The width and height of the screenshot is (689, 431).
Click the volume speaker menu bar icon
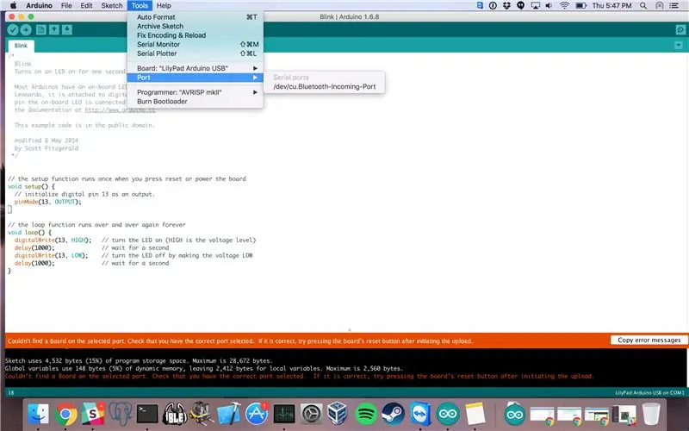[549, 6]
